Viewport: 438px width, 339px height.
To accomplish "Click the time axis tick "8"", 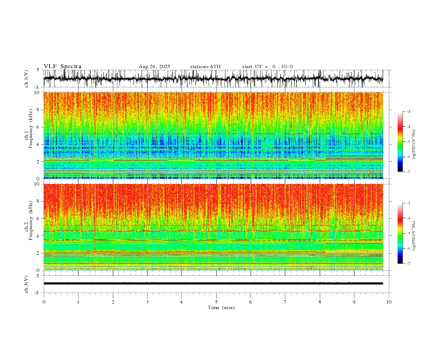I will (320, 302).
